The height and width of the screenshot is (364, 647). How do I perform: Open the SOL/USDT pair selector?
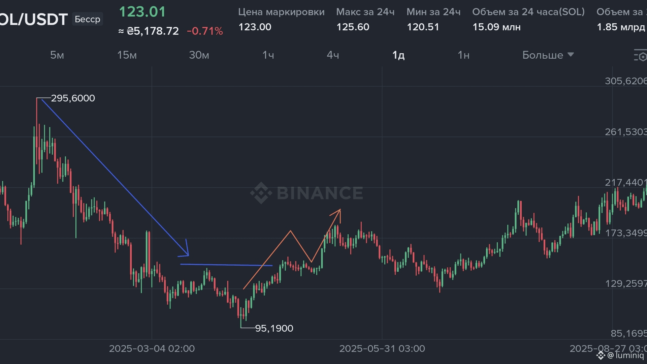click(x=33, y=19)
